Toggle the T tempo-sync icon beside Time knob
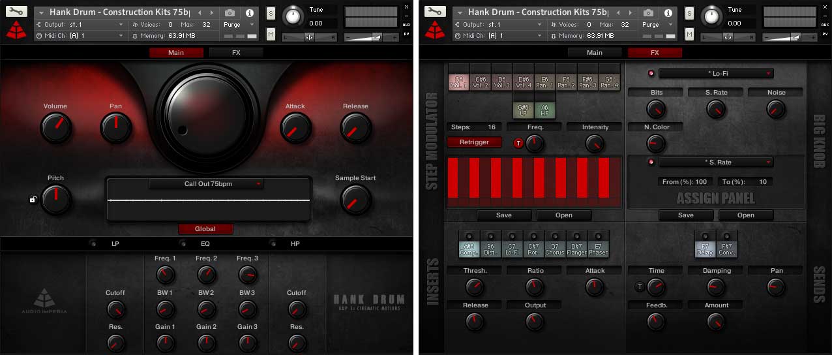This screenshot has height=355, width=832. [x=640, y=286]
